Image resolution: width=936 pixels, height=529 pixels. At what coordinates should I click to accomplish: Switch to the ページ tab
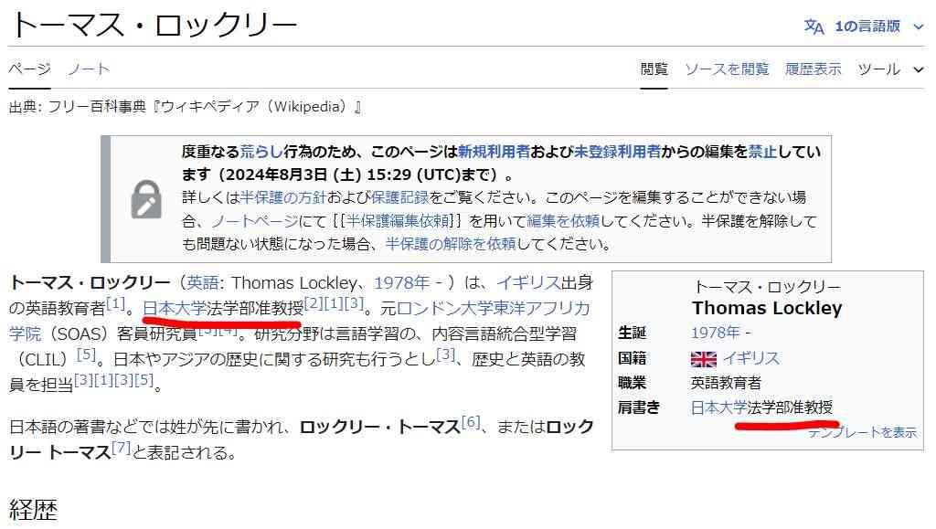point(29,69)
